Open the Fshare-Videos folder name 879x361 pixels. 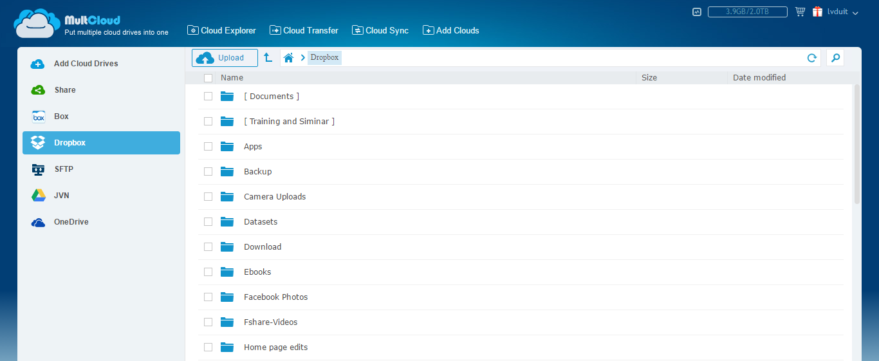pos(271,322)
